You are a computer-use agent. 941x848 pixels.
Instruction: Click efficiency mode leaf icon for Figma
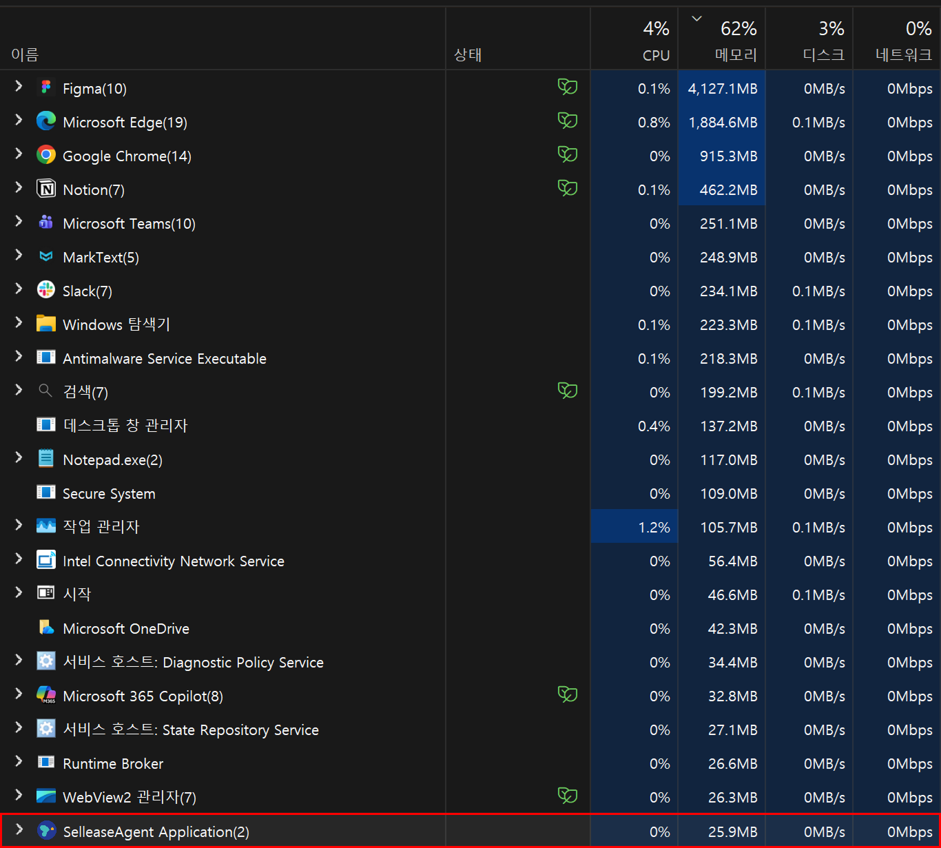tap(568, 87)
